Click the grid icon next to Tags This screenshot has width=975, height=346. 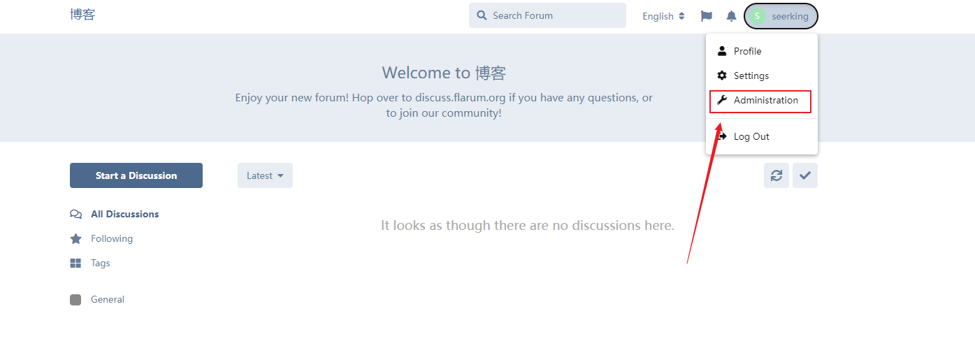coord(75,263)
